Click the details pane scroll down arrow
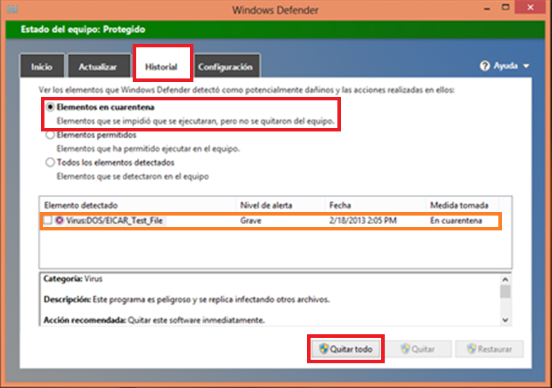Screen dimensions: 552x388 tap(505, 320)
